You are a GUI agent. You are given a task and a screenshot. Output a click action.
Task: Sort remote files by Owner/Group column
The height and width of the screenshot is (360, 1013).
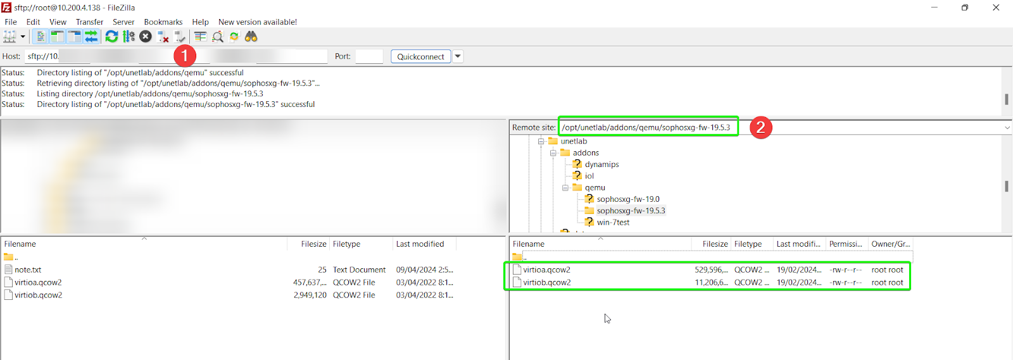coord(890,244)
